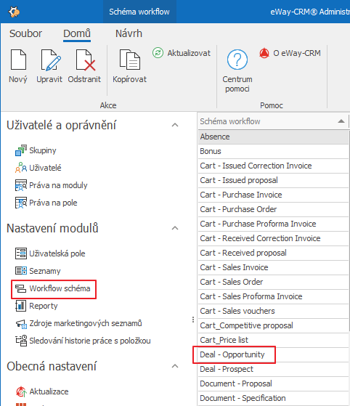Open Práva na moduly link
This screenshot has width=350, height=406.
(x=58, y=185)
